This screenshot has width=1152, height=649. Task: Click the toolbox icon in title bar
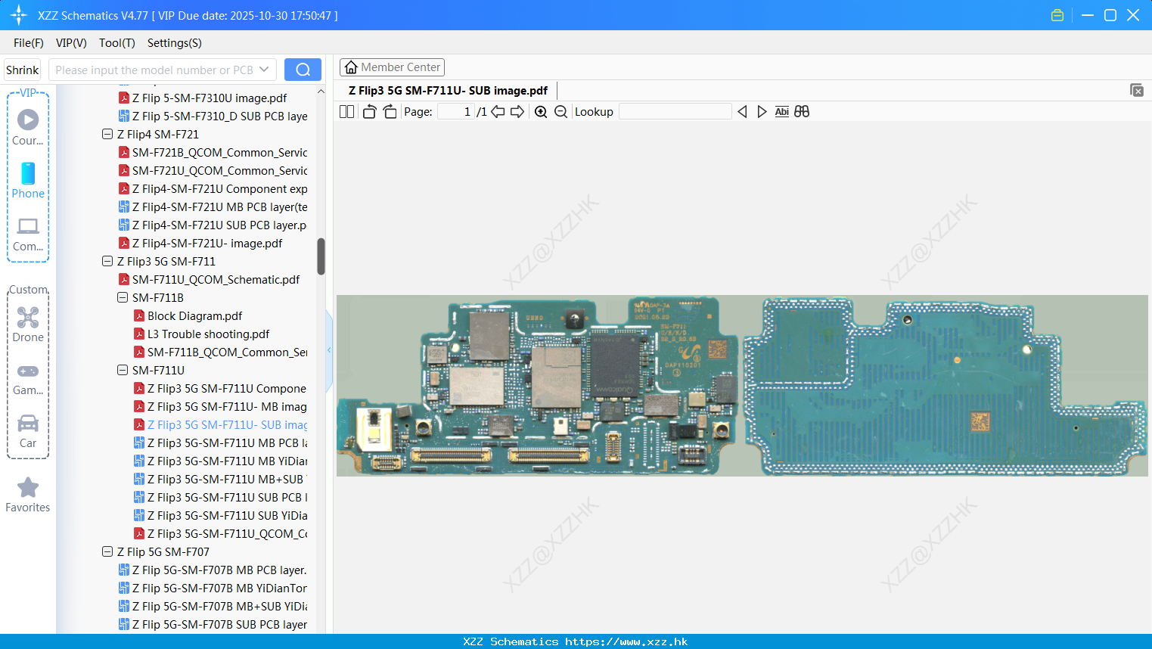pos(1057,15)
